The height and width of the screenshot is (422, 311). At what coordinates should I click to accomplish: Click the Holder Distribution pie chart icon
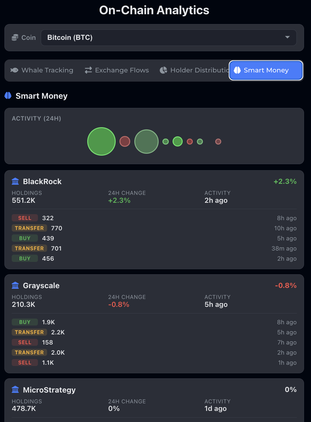tap(163, 70)
